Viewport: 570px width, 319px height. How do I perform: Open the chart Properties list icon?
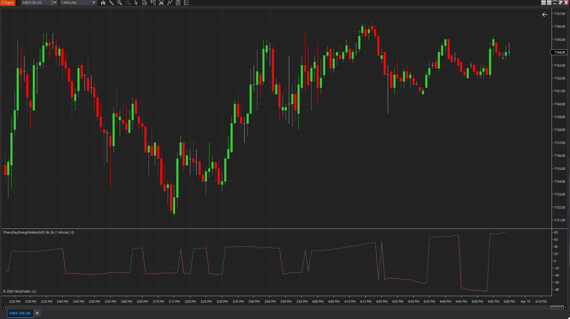pos(186,3)
